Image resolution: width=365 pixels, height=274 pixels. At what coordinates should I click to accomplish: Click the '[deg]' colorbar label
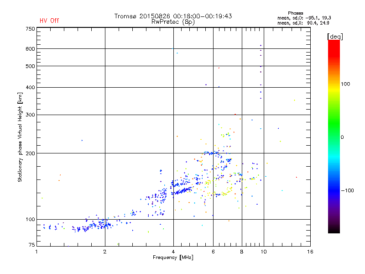tap(335, 37)
